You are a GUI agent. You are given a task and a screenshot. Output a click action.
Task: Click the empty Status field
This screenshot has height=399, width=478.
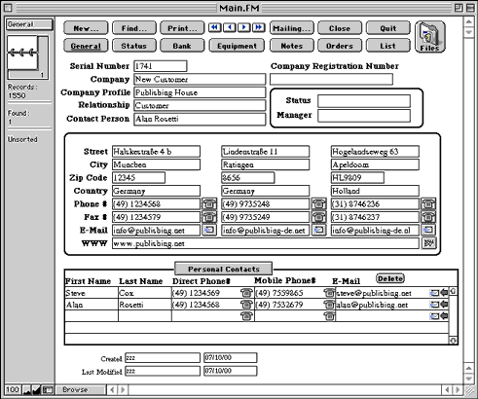tap(364, 101)
